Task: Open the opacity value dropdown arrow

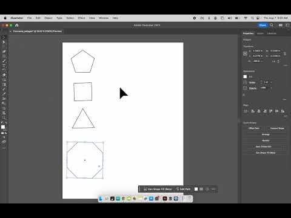Action: point(271,88)
